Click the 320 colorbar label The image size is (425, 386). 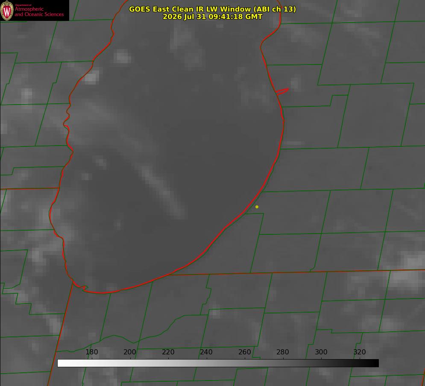click(360, 352)
